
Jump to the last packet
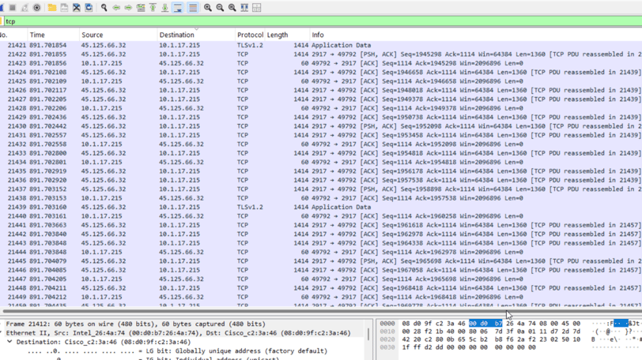point(164,7)
